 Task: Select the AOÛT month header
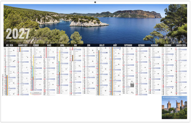tap(115, 45)
